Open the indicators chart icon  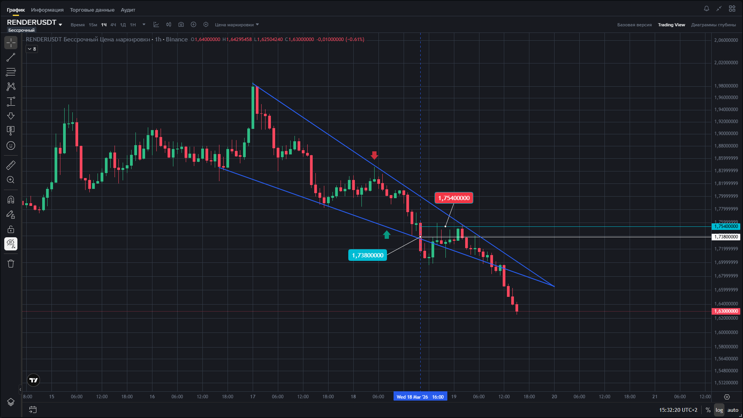point(156,25)
